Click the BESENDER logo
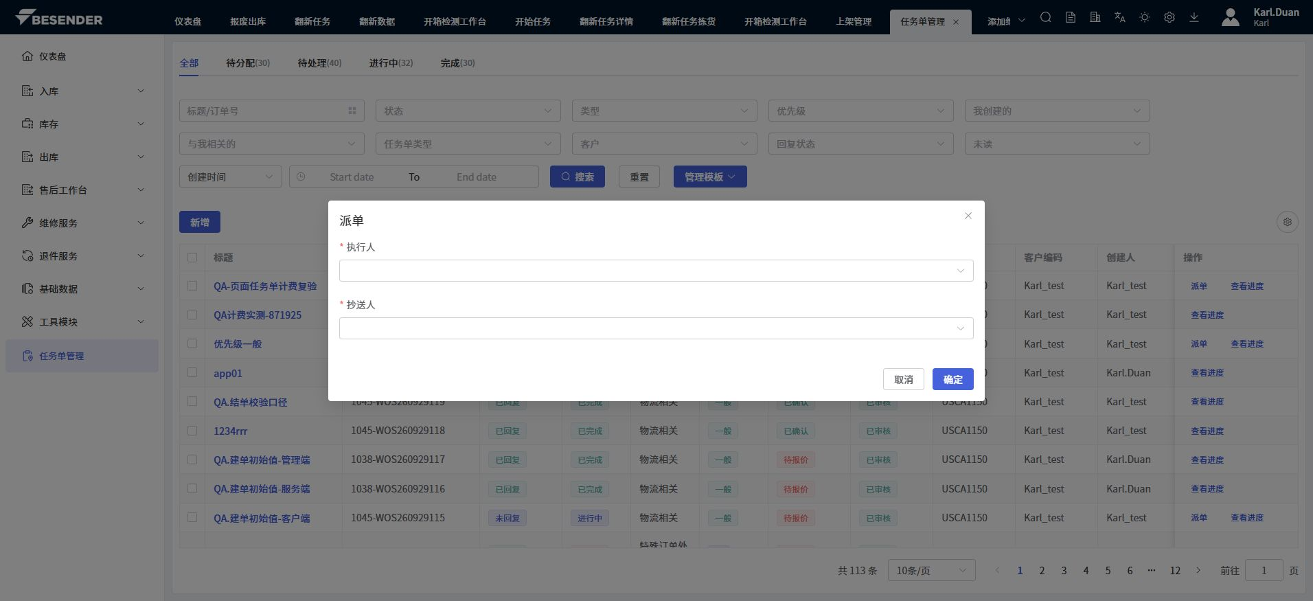 pyautogui.click(x=59, y=18)
